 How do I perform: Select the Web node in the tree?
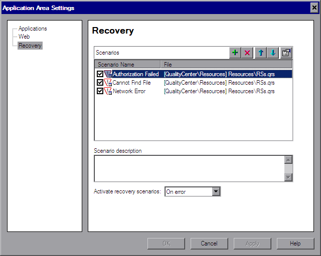click(24, 37)
